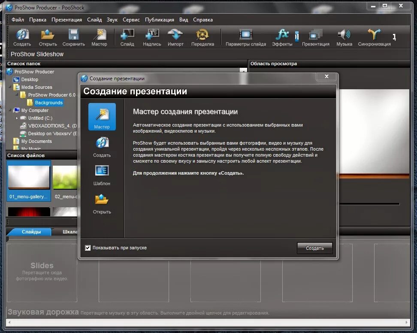Launch the Мастер toolbar wizard
Image resolution: width=417 pixels, height=333 pixels.
[99, 37]
